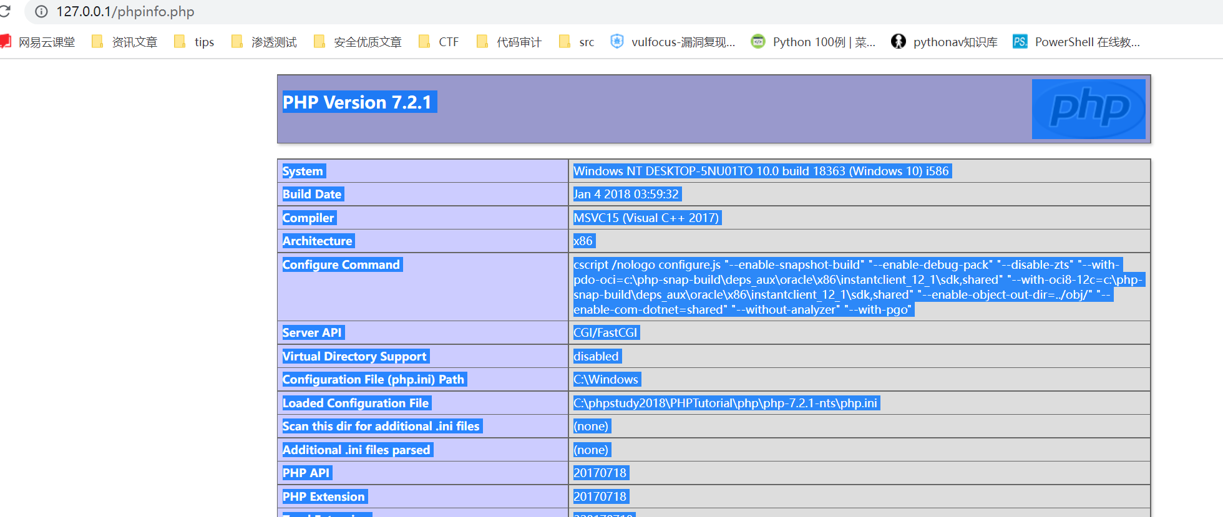This screenshot has width=1223, height=517.
Task: Click the PHP logo image
Action: [1088, 109]
